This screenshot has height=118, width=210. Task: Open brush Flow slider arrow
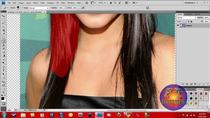79,8
